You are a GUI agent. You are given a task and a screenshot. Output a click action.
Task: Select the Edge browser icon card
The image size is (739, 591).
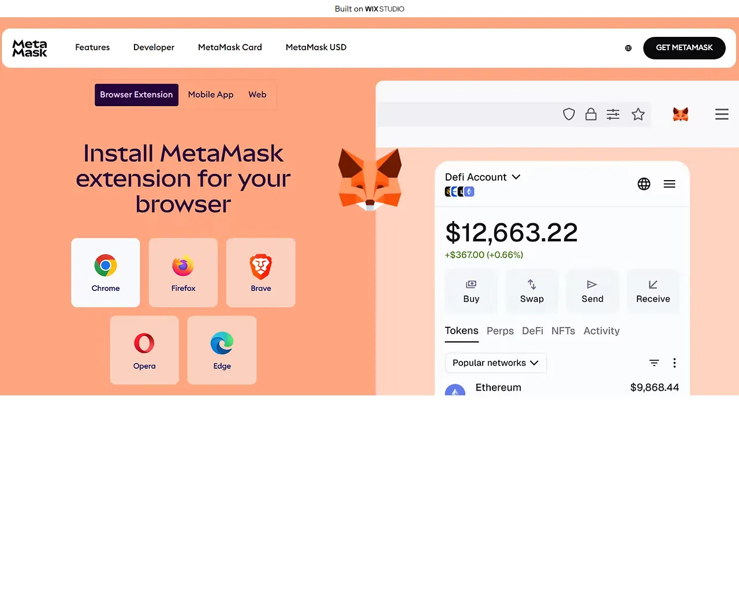[222, 350]
